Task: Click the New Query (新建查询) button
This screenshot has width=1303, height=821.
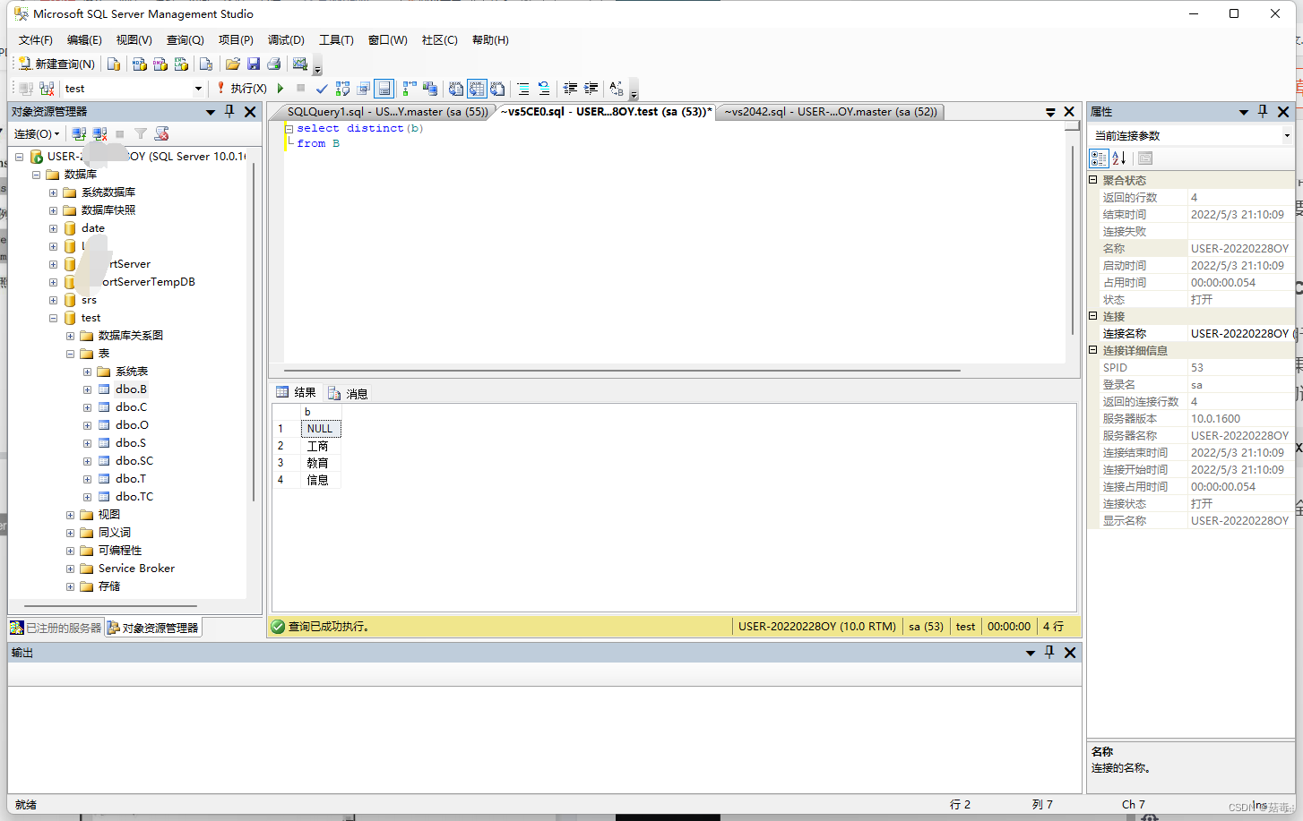Action: (x=56, y=64)
